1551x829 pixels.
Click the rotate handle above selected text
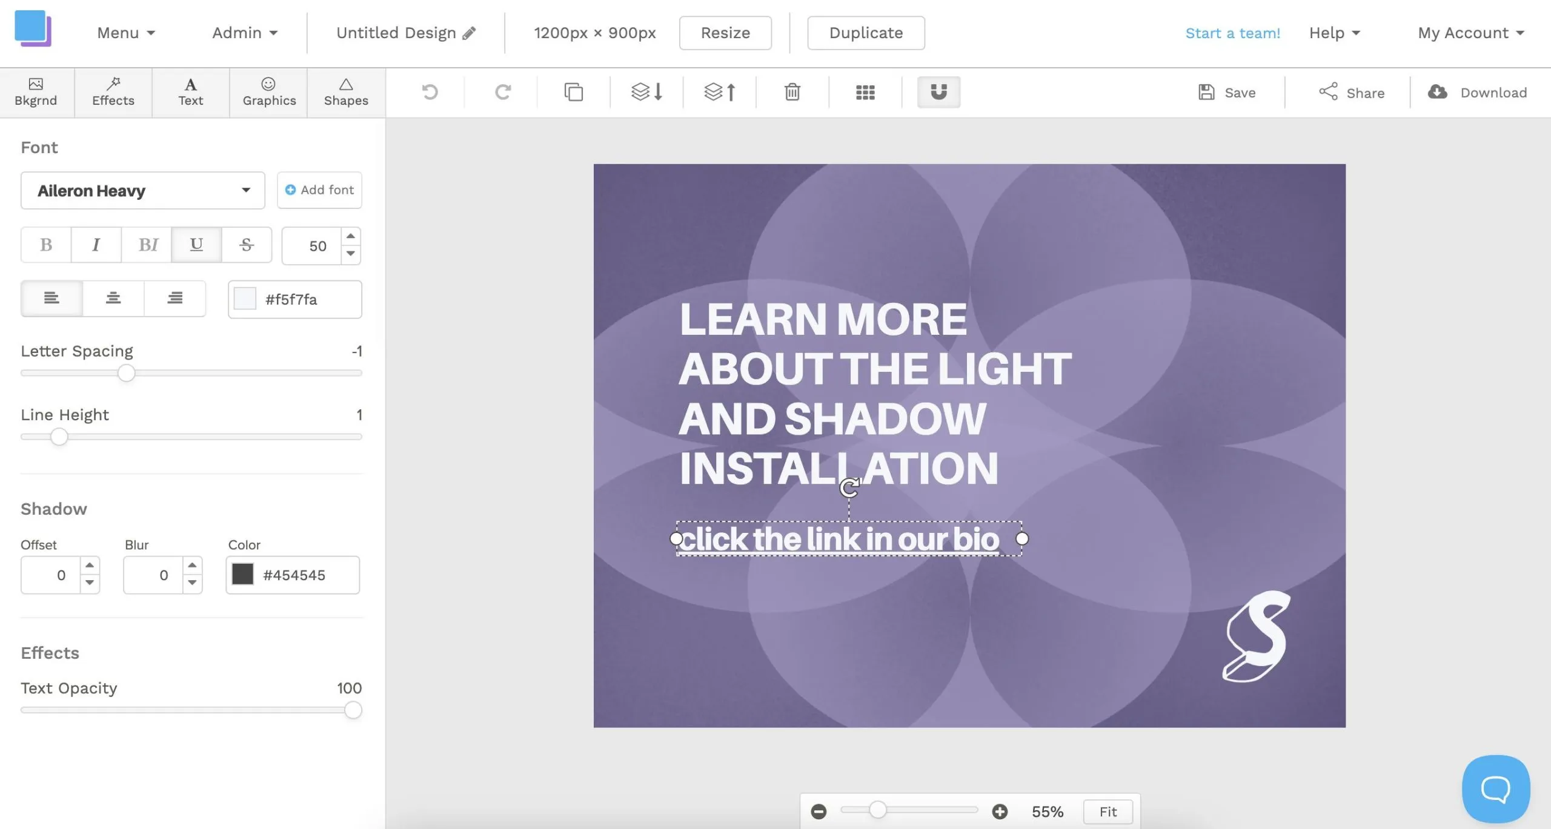(849, 487)
